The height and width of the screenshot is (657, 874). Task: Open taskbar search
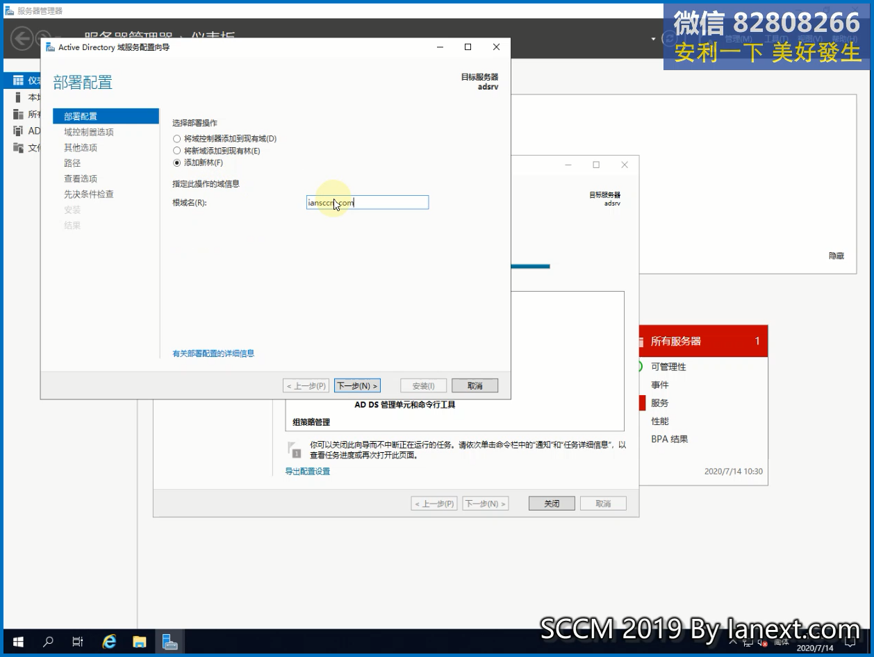48,642
